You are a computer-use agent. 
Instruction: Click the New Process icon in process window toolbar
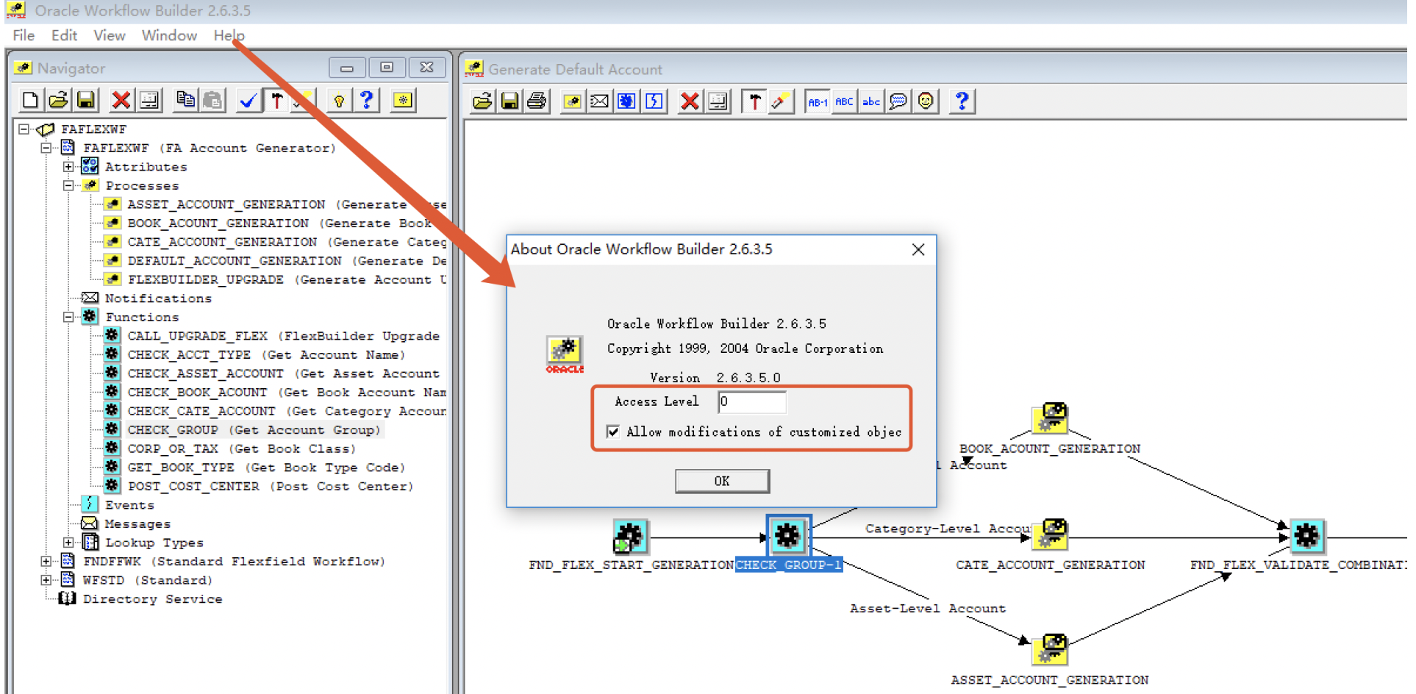(x=572, y=101)
